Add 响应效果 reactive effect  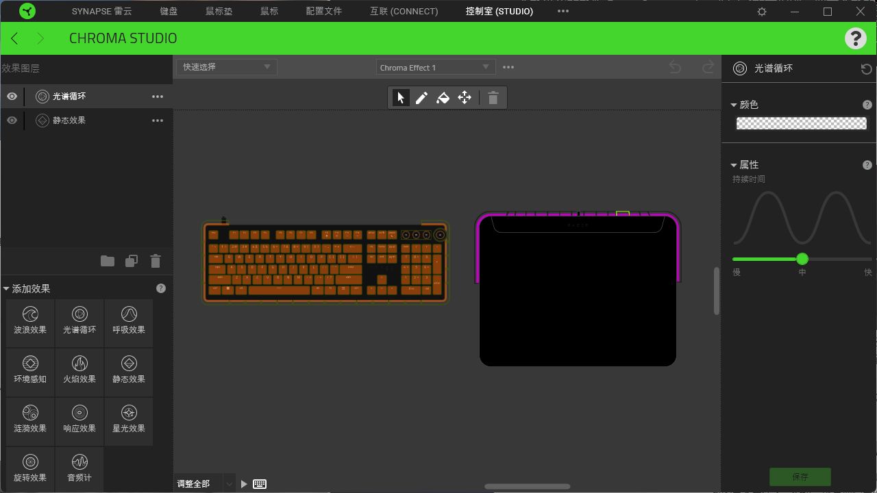tap(79, 420)
